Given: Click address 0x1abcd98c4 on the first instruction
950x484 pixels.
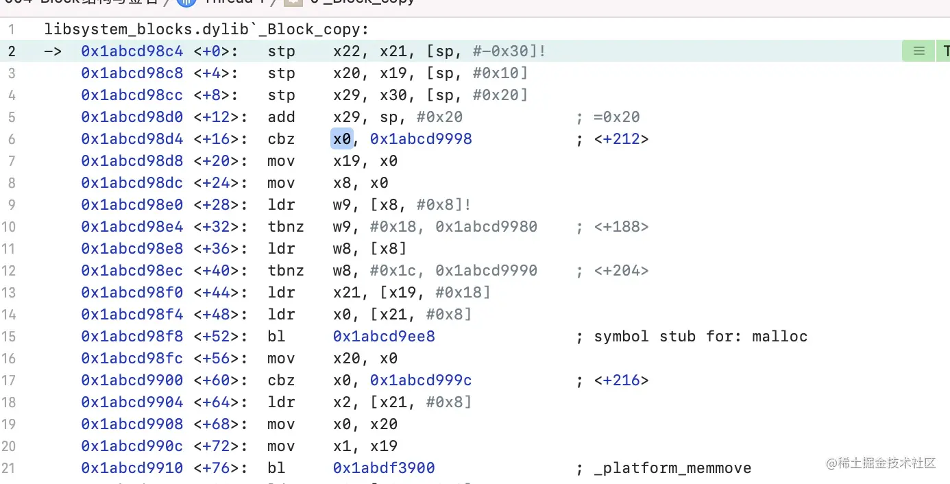Looking at the screenshot, I should pyautogui.click(x=132, y=51).
